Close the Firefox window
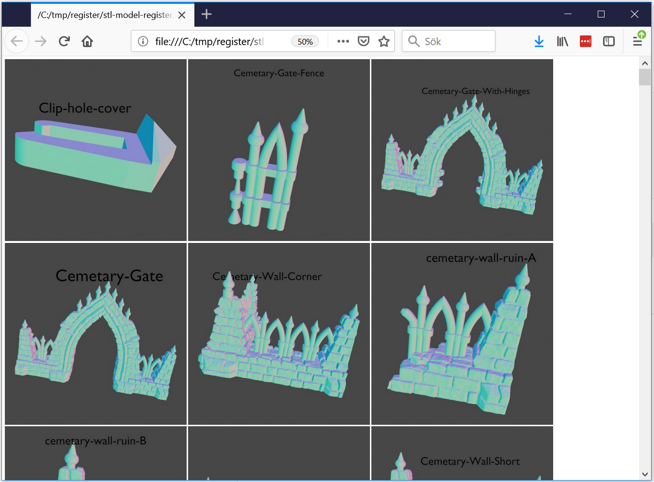Image resolution: width=654 pixels, height=482 pixels. 635,14
